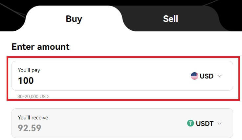Click the 30–20,000 USD limit hint
Image resolution: width=242 pixels, height=140 pixels.
(x=33, y=96)
